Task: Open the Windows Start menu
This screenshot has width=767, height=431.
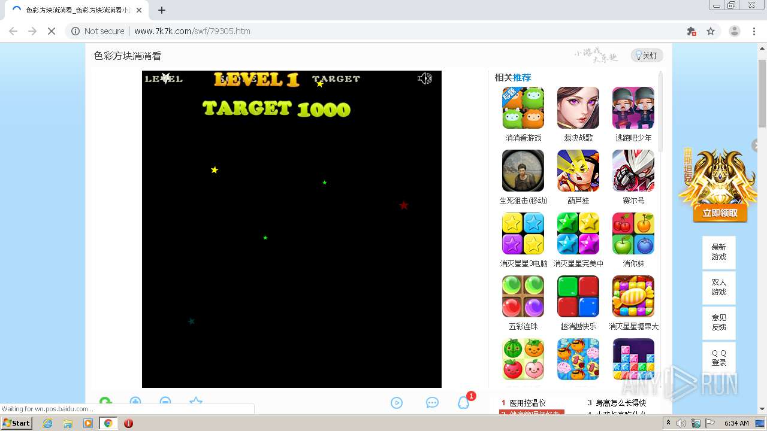Action: (16, 423)
